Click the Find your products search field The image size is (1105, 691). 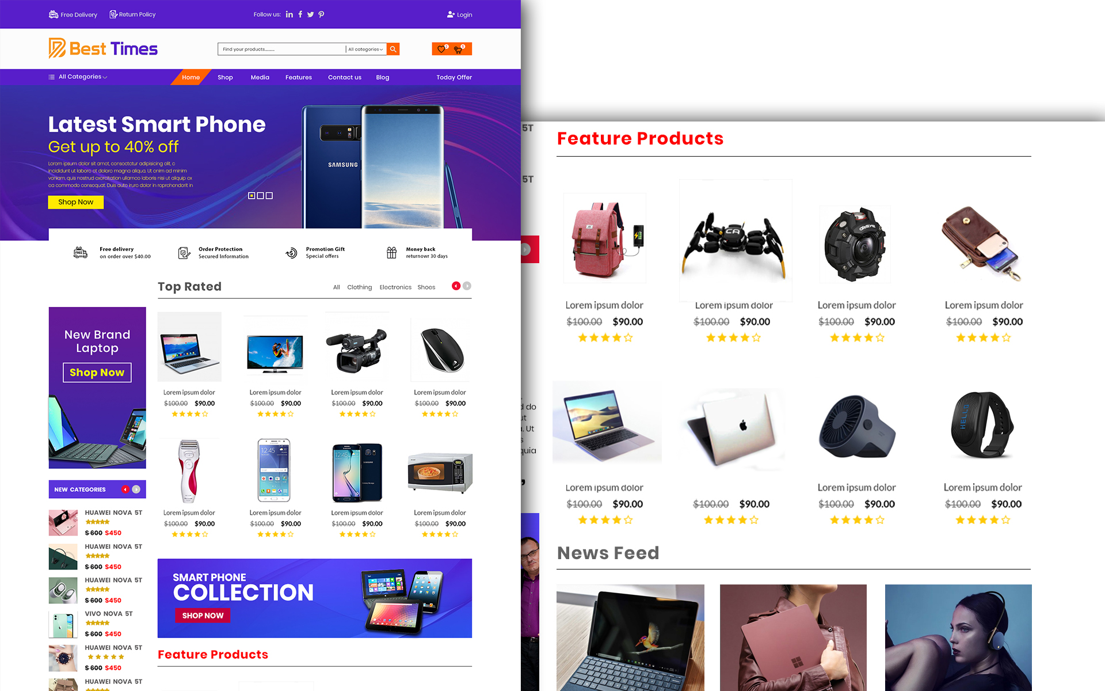click(x=281, y=49)
